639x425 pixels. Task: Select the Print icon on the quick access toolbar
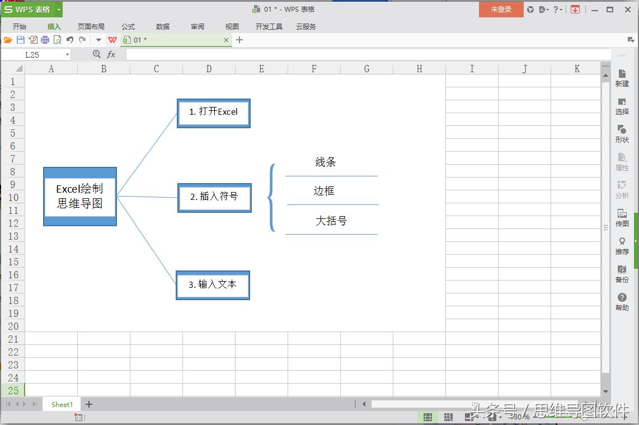pyautogui.click(x=46, y=40)
